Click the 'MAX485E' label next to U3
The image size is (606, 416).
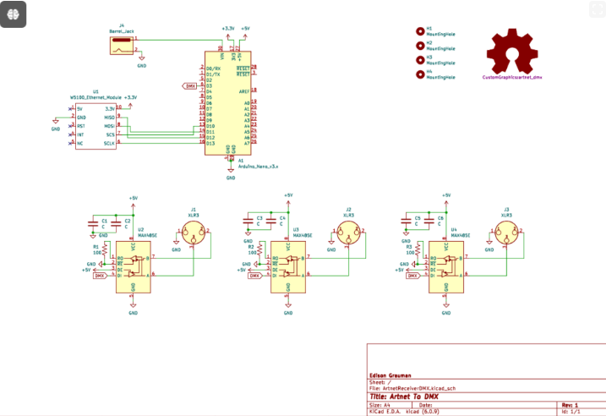[x=303, y=235]
